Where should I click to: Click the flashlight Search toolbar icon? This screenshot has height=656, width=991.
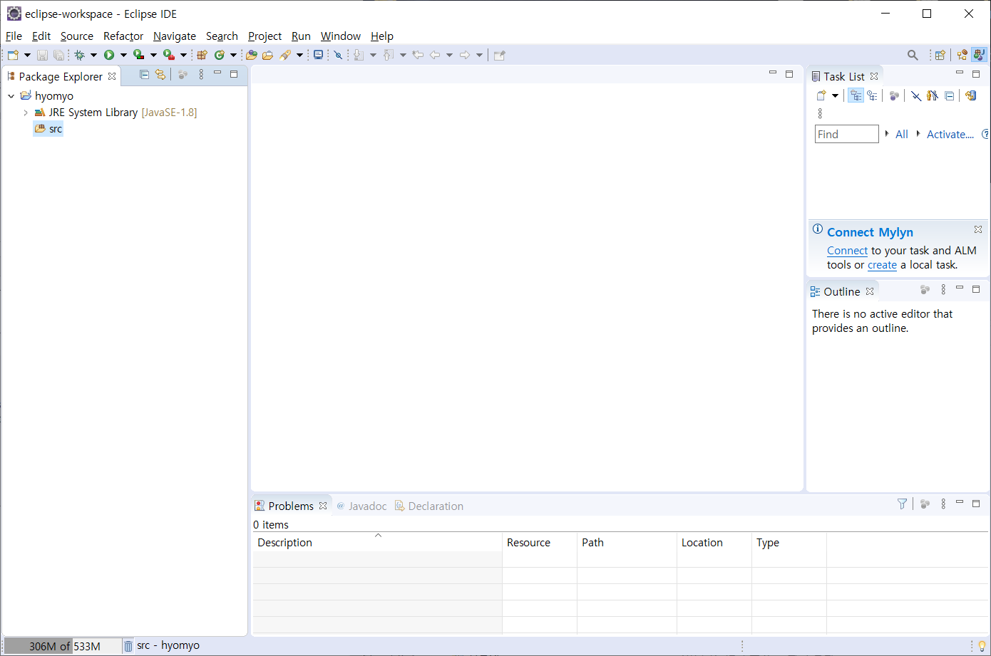tap(285, 55)
